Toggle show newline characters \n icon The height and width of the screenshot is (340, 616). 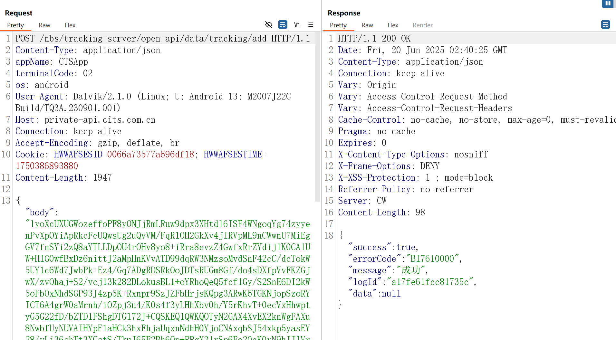(x=297, y=25)
